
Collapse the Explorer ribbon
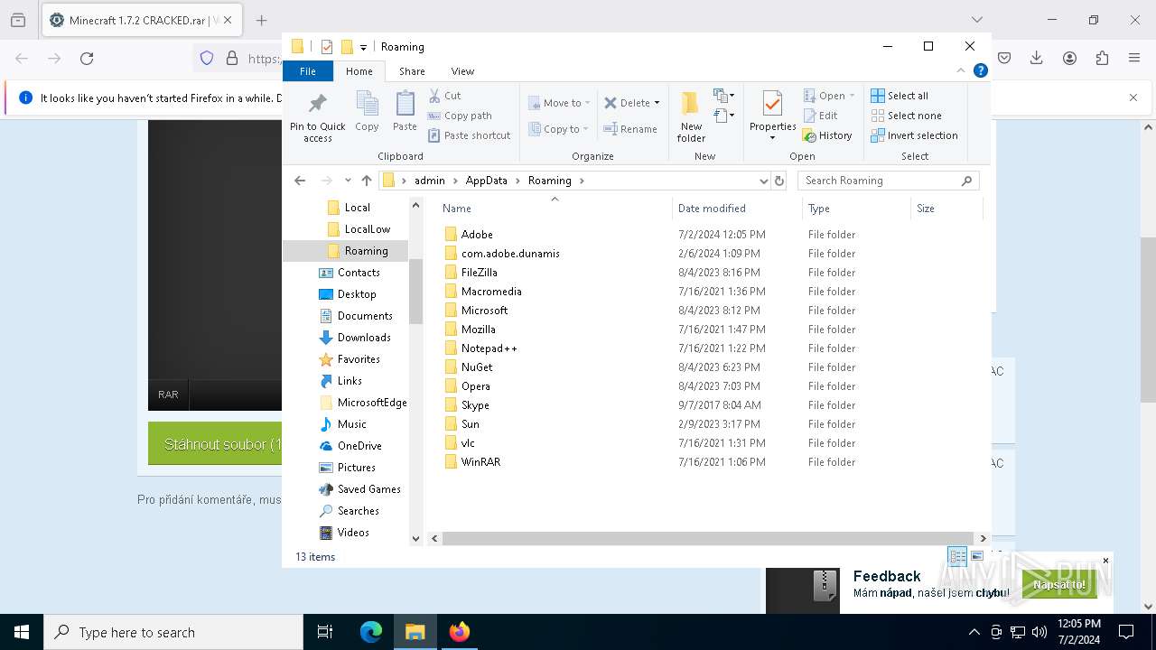click(x=961, y=70)
